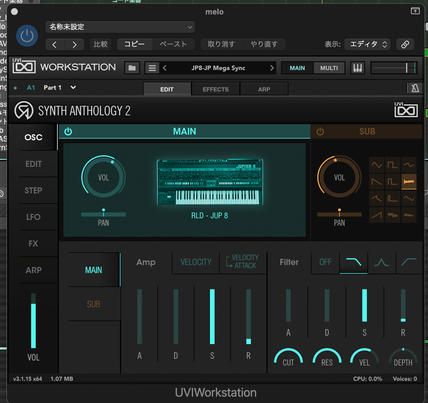The height and width of the screenshot is (403, 428).
Task: Open the top ARP tab
Action: [x=264, y=89]
